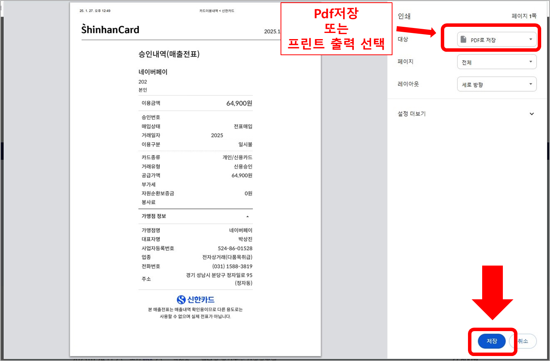This screenshot has height=361, width=550.
Task: Click the 네이버페이 merchant title
Action: click(x=153, y=72)
